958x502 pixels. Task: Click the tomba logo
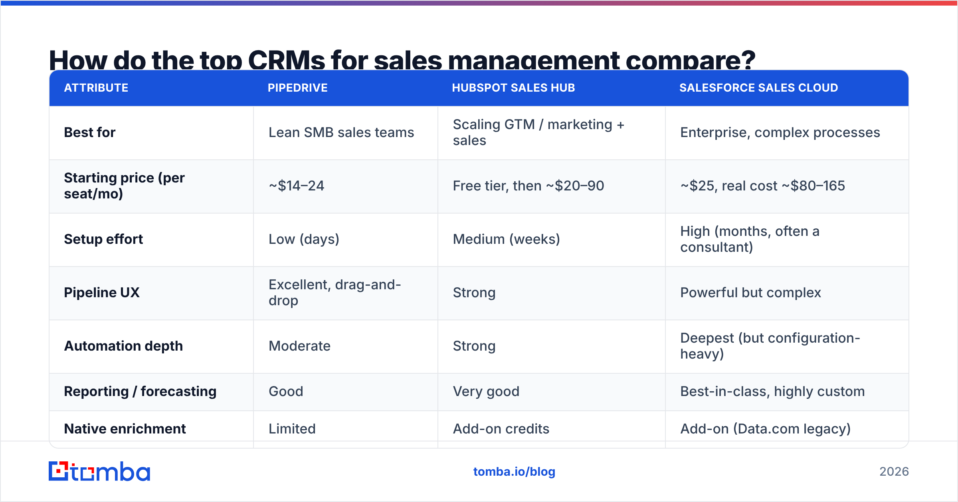point(99,471)
